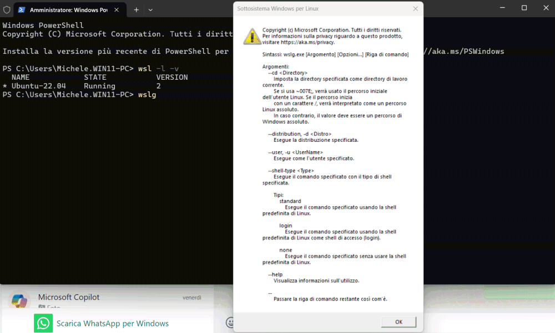
Task: Close the Sottosistema Windows per Linux dialog
Action: (415, 8)
